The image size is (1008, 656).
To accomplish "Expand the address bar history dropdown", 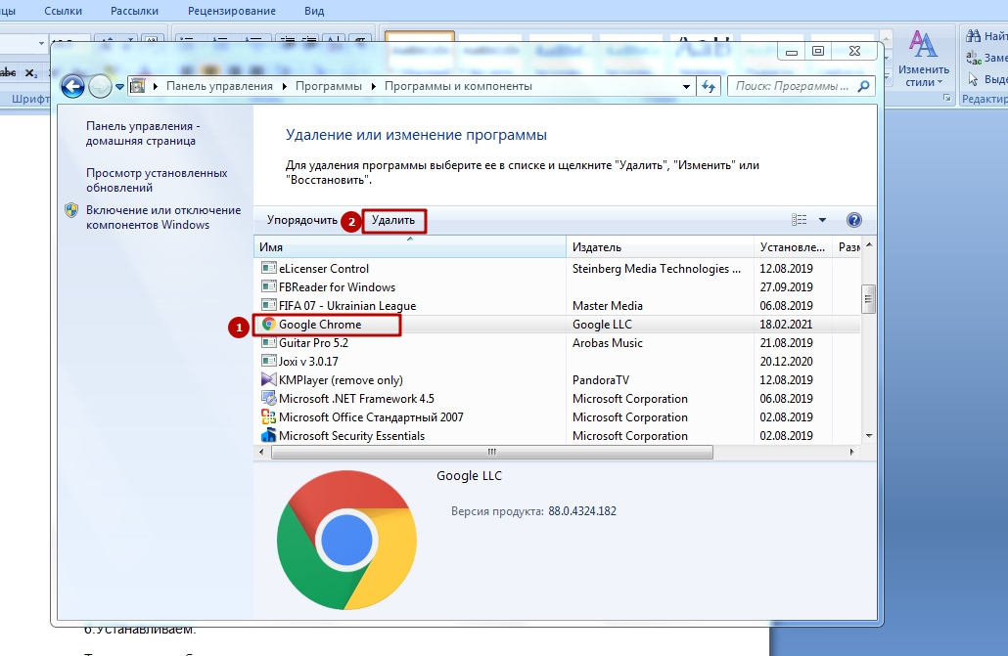I will tap(687, 86).
